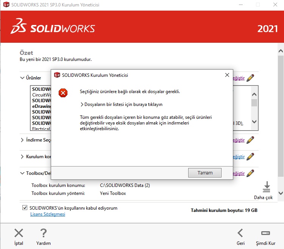Click 'Toolbox kurulum konumu:' label

coord(58,185)
